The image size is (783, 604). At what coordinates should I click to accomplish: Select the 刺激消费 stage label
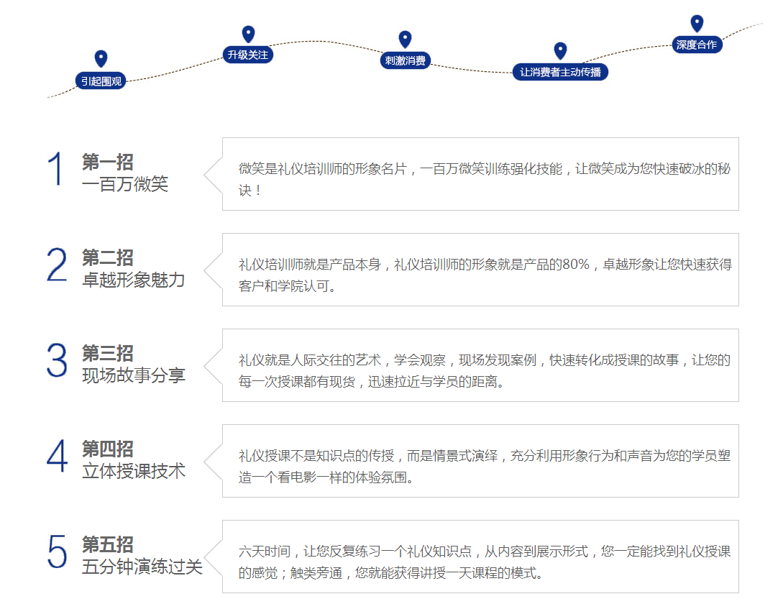click(405, 60)
